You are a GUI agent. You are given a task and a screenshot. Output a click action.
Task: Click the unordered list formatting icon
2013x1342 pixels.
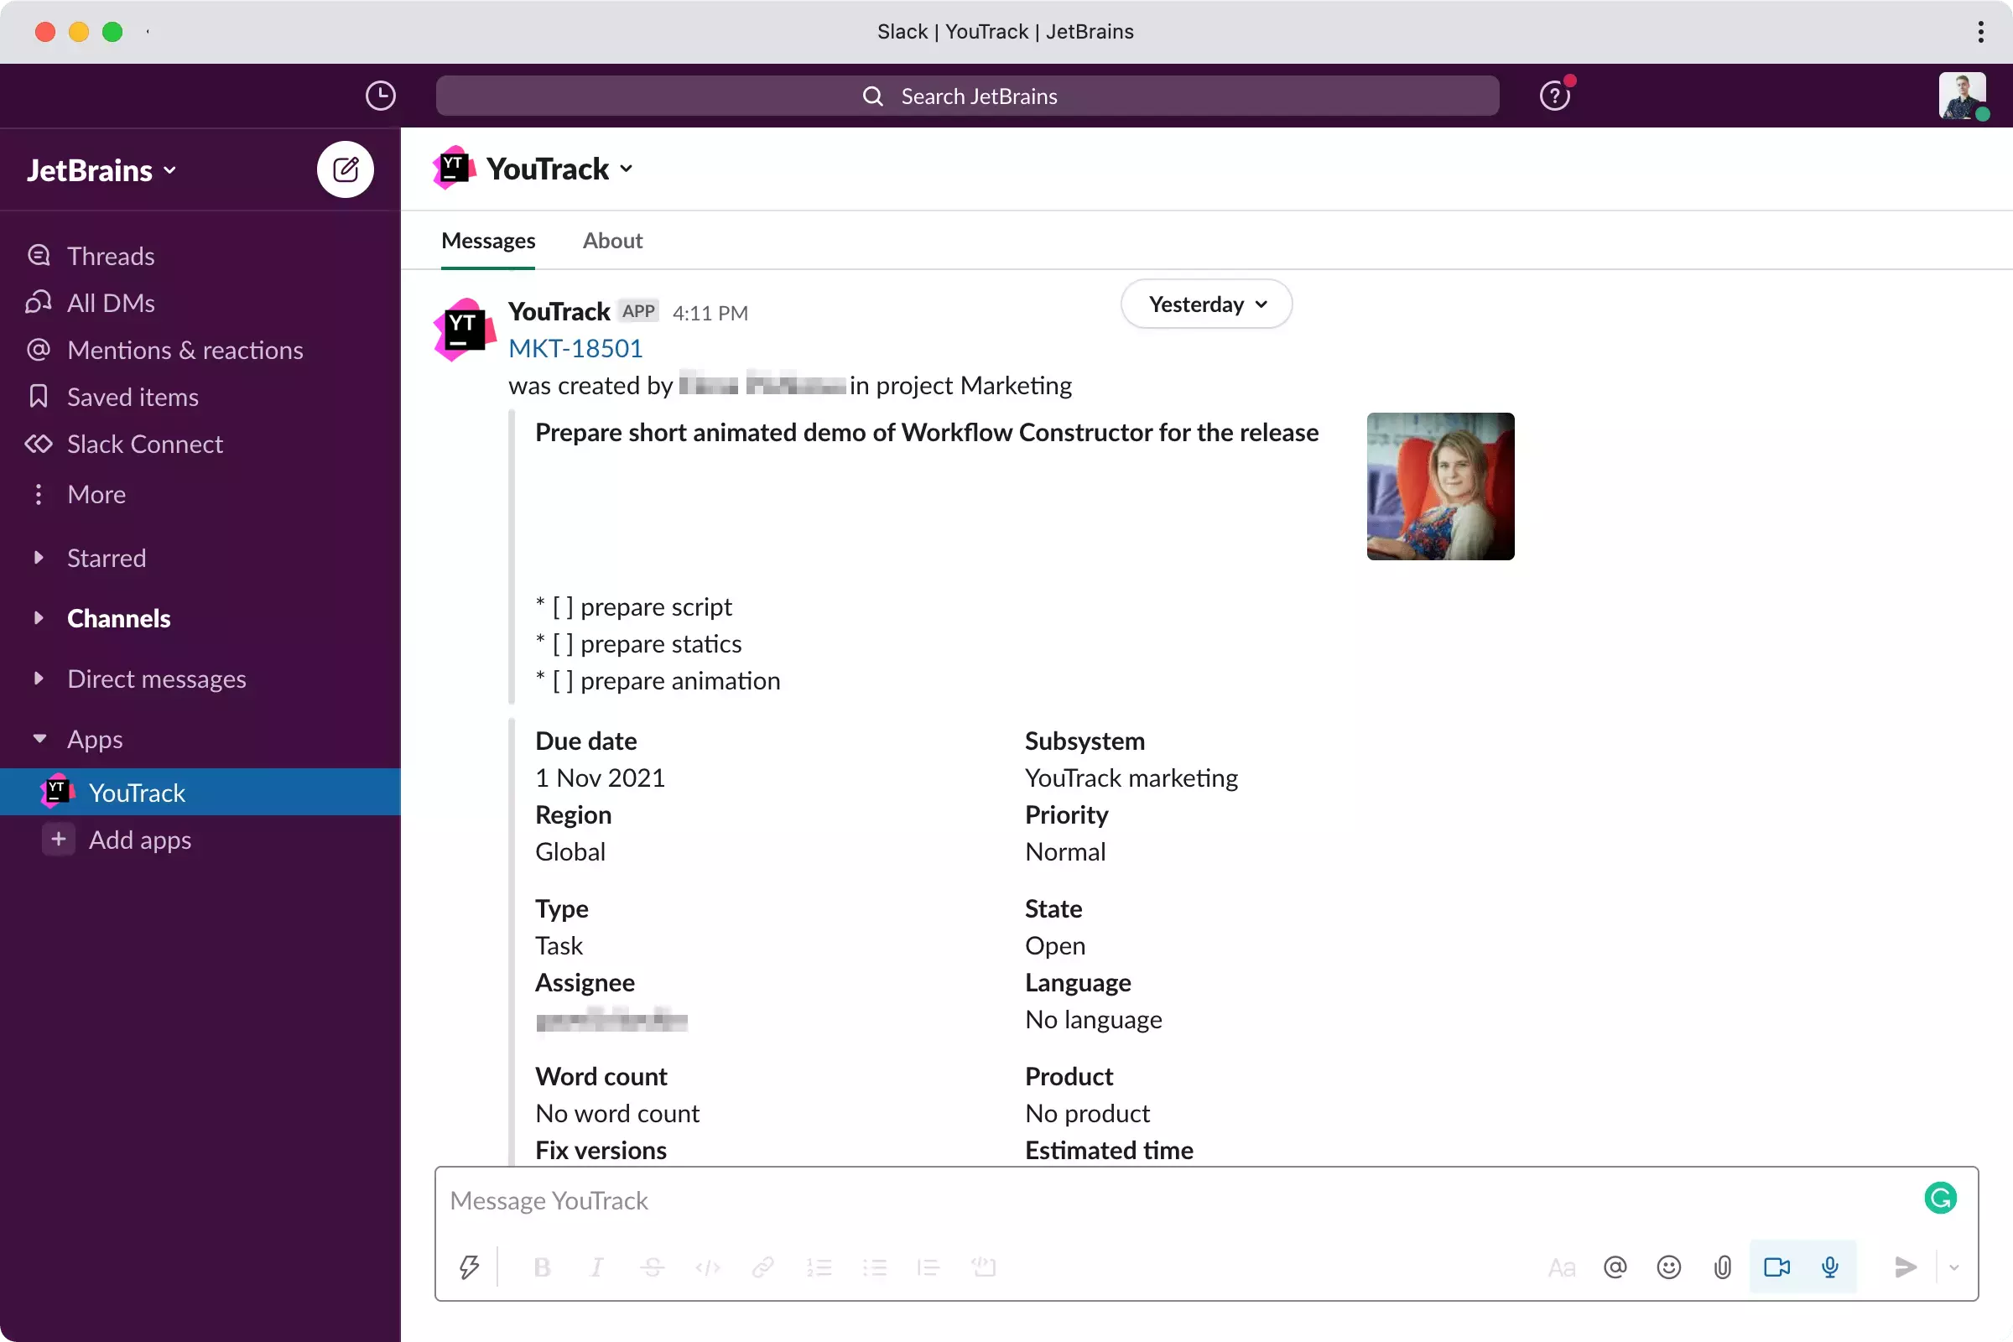(x=873, y=1267)
